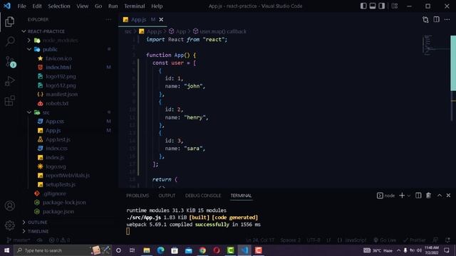This screenshot has height=256, width=456.
Task: Toggle the bottom panel layout icon
Action: pyautogui.click(x=373, y=6)
